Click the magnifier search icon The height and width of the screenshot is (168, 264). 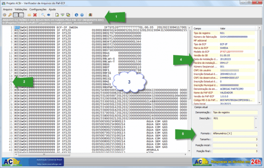[43, 15]
